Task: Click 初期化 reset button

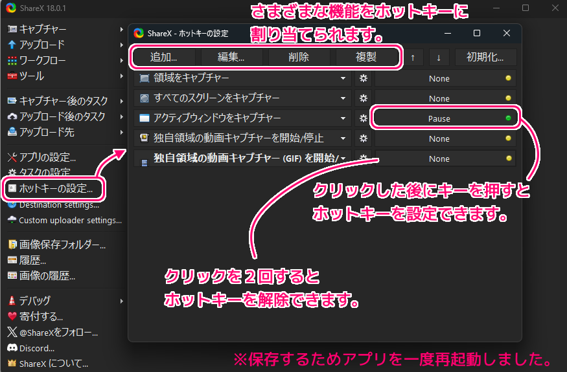Action: [x=485, y=58]
